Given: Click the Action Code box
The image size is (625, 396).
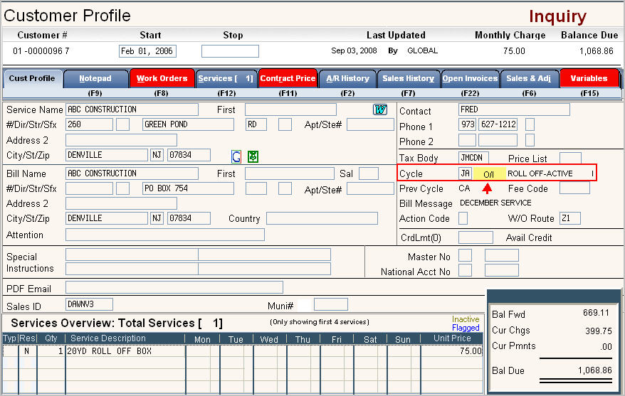Looking at the screenshot, I should point(463,218).
